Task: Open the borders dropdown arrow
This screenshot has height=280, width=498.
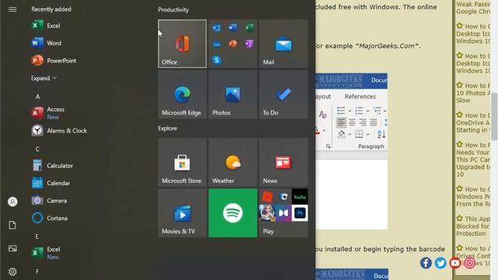Action: tap(368, 135)
